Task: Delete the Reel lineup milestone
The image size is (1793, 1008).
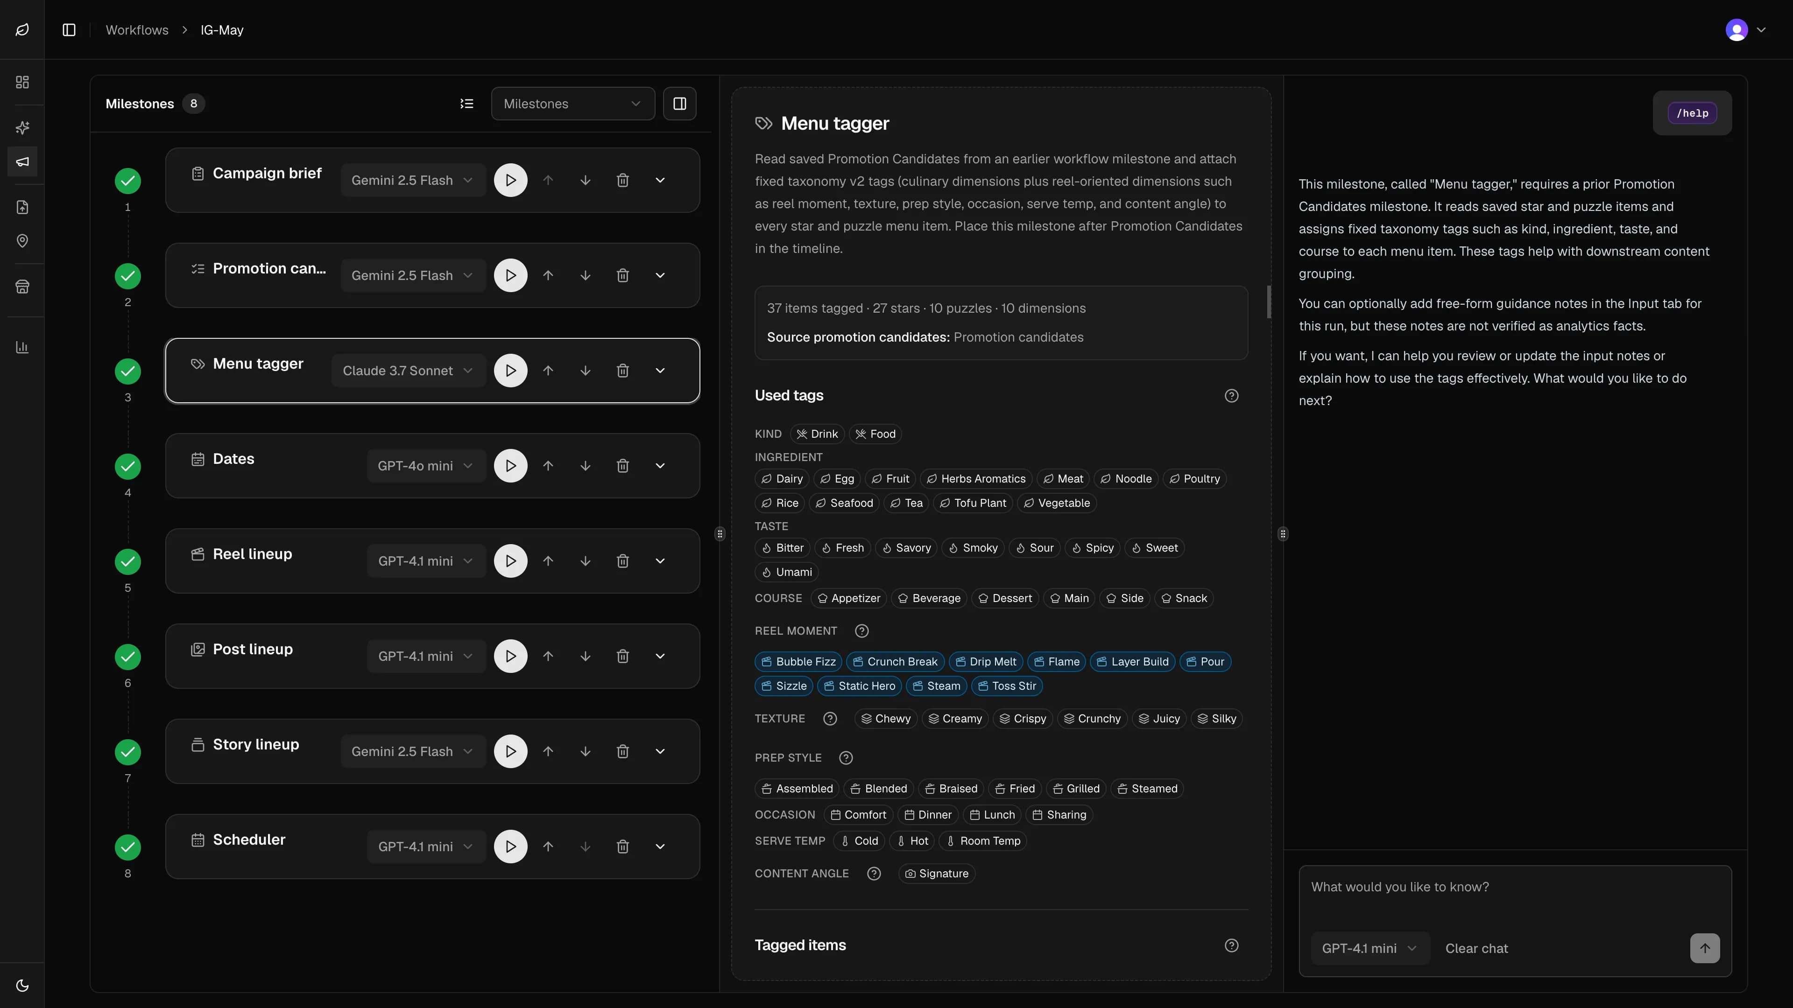Action: pyautogui.click(x=623, y=560)
